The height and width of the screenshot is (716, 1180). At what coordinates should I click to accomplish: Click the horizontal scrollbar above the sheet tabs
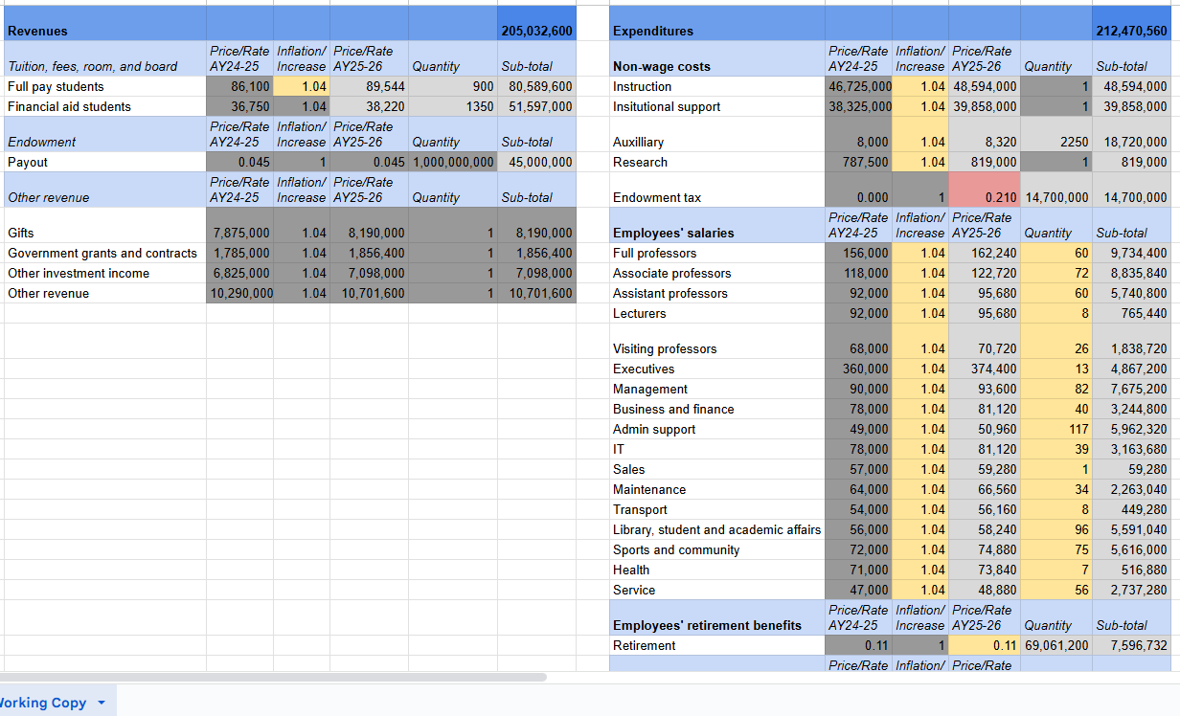click(273, 677)
